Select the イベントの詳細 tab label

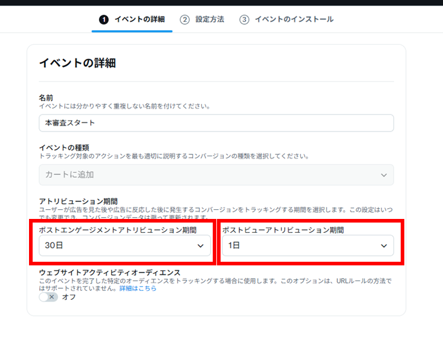(140, 19)
